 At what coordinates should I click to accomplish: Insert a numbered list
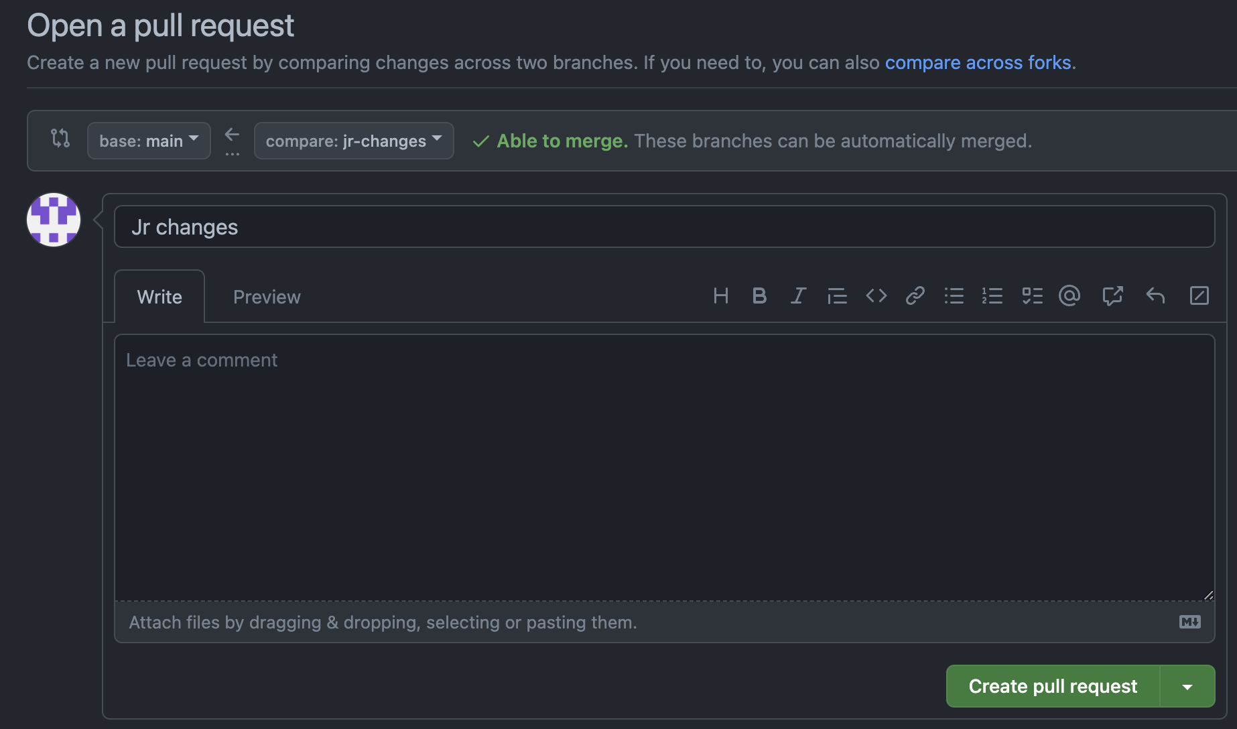(992, 295)
